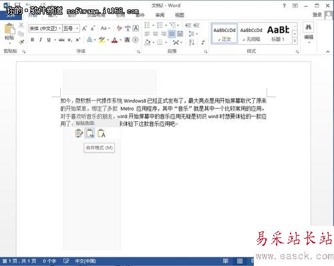Toggle superscript formatting

click(77, 40)
